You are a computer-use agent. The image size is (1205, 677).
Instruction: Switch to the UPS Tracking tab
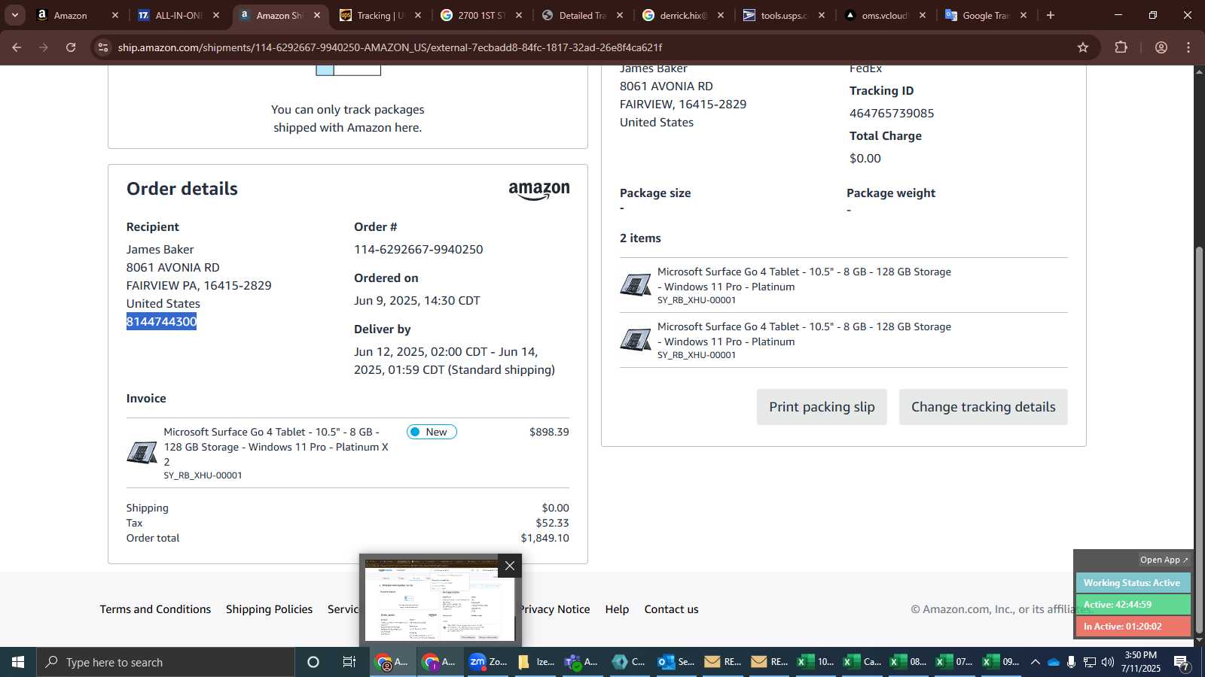click(x=380, y=15)
